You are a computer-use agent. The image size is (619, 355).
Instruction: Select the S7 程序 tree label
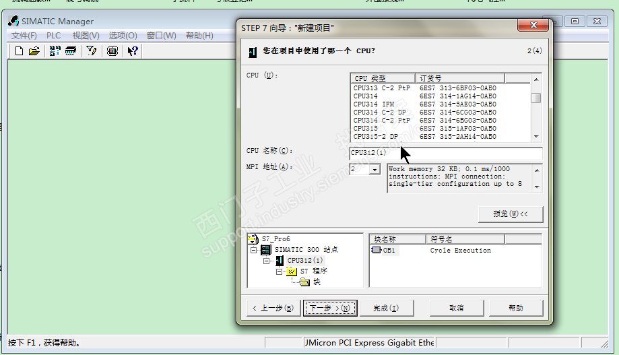tap(313, 271)
